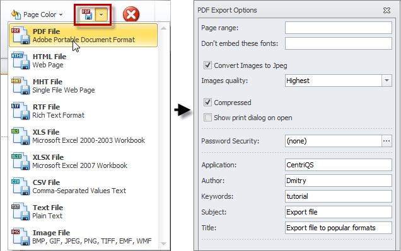Click the format list scrollbar down arrow
The width and height of the screenshot is (401, 251).
point(164,244)
